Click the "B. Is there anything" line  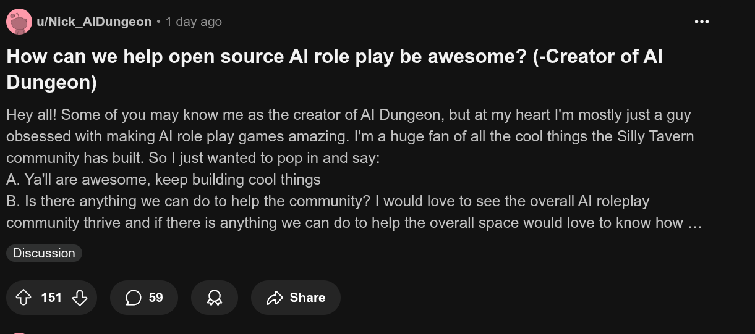(x=186, y=201)
